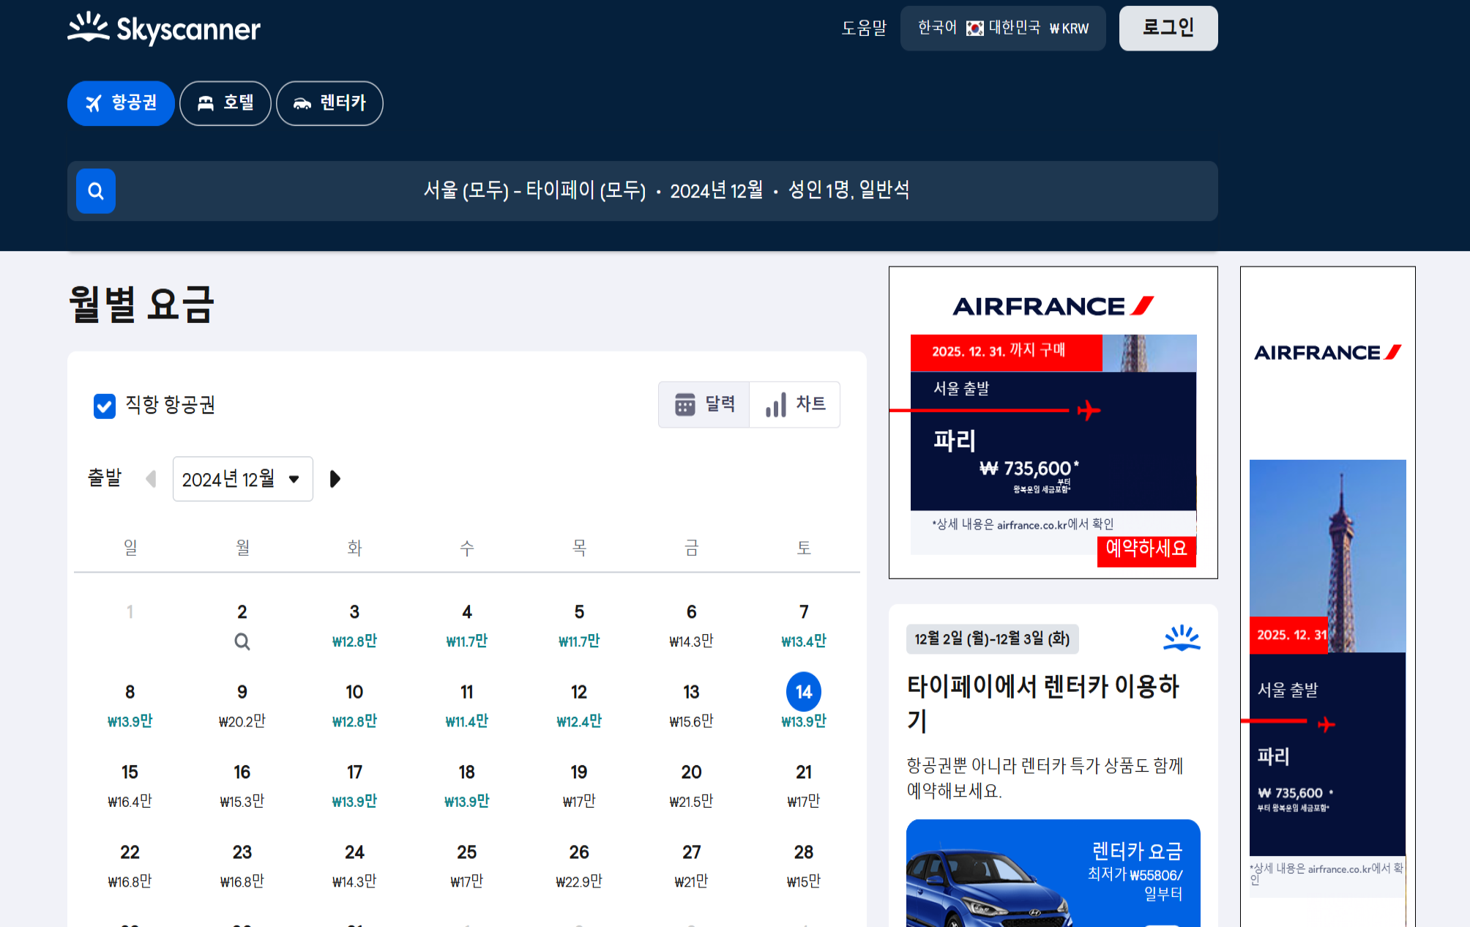Open the 도움말 help link
This screenshot has height=927, width=1470.
pos(864,29)
